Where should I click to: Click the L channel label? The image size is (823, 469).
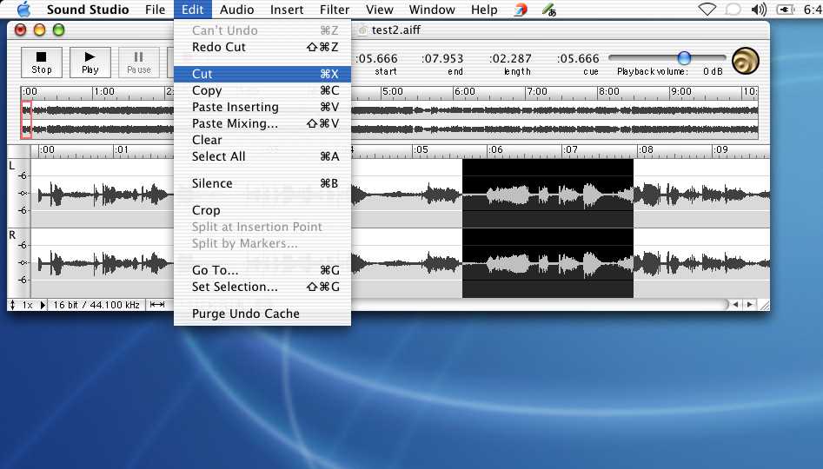(x=12, y=166)
